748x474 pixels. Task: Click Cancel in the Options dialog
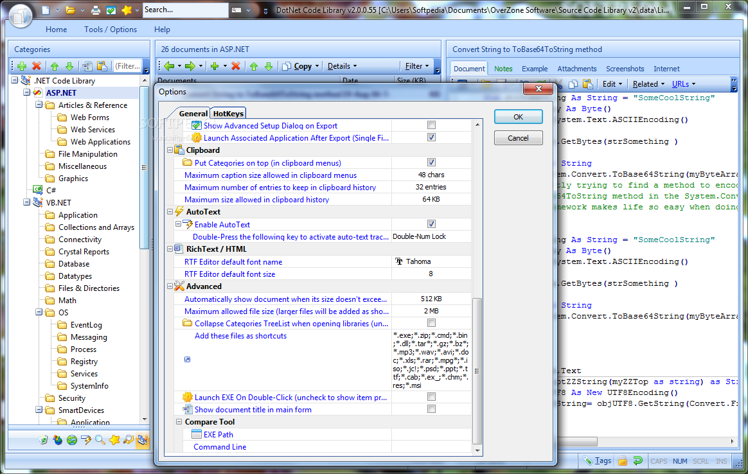pos(518,138)
